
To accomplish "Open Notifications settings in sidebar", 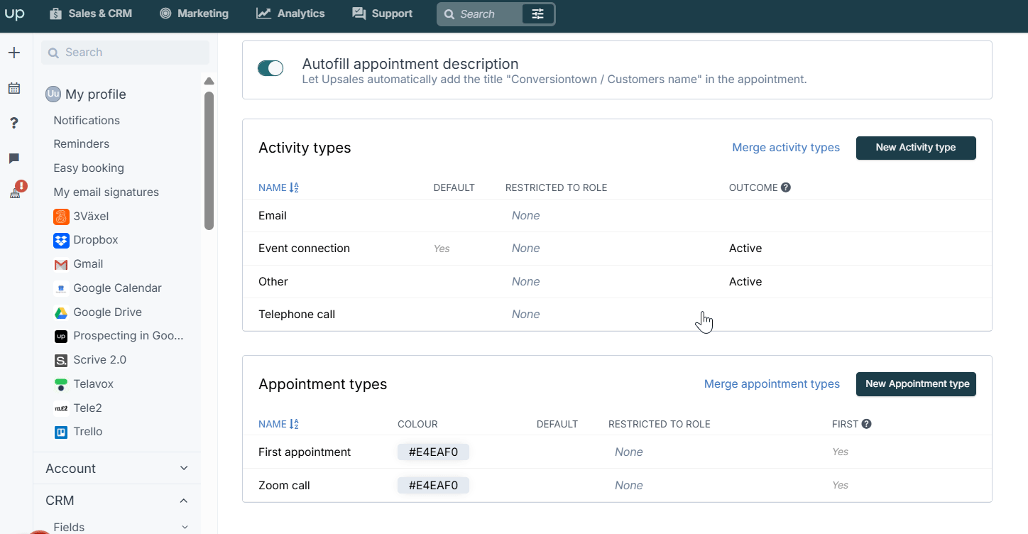I will click(x=87, y=120).
